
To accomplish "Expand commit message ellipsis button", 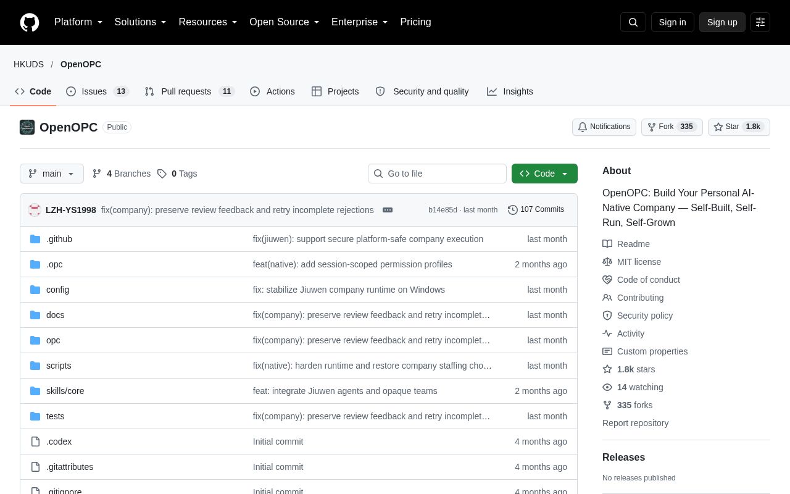I will pos(388,210).
